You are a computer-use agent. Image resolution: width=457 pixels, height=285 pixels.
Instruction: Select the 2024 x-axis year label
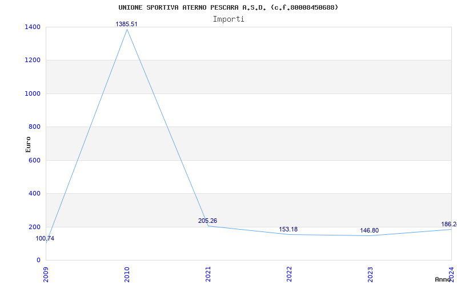[x=451, y=274]
